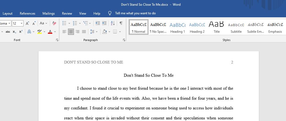Increase paragraph indent
Screen dimensions: 286x121
tap(104, 23)
